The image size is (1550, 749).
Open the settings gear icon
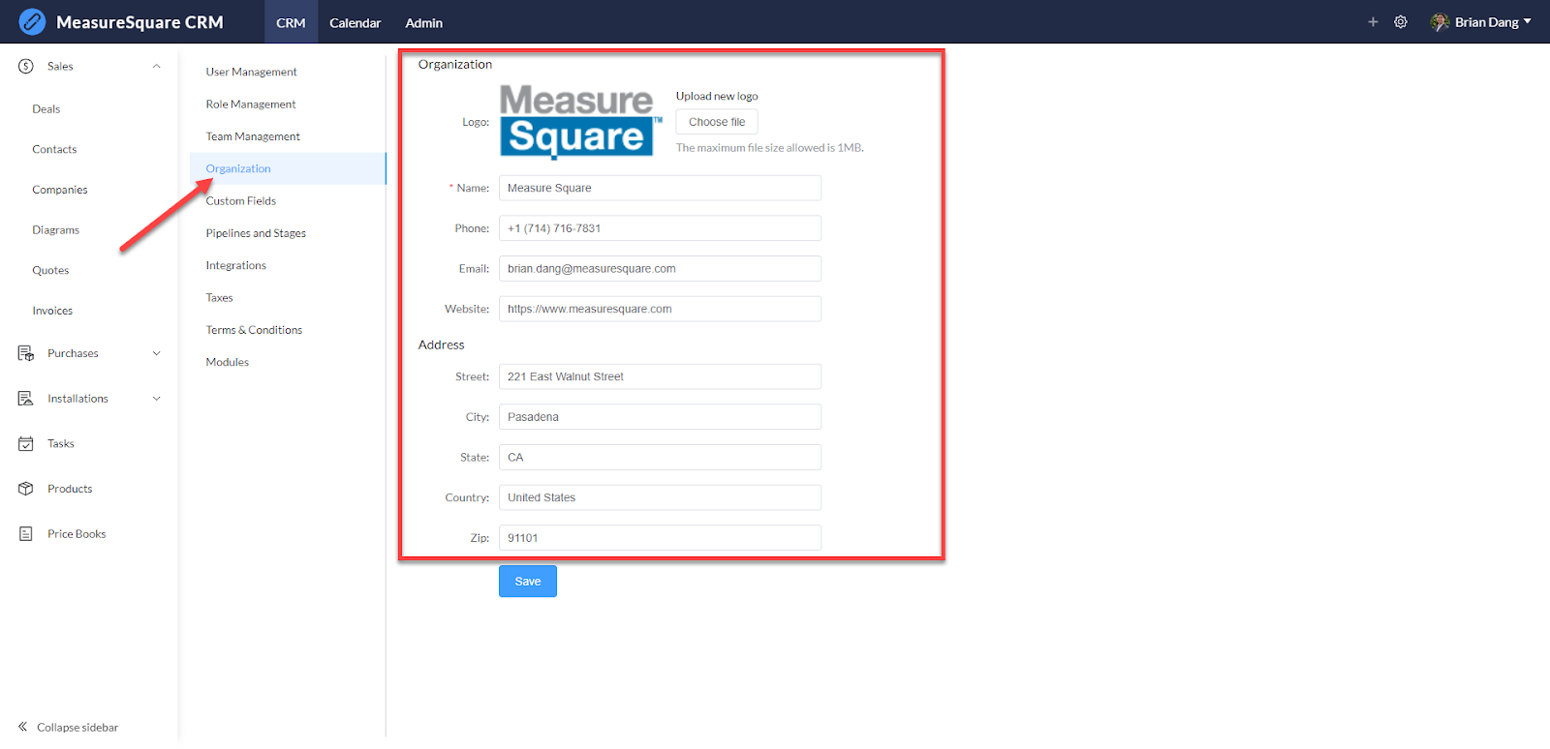1401,21
